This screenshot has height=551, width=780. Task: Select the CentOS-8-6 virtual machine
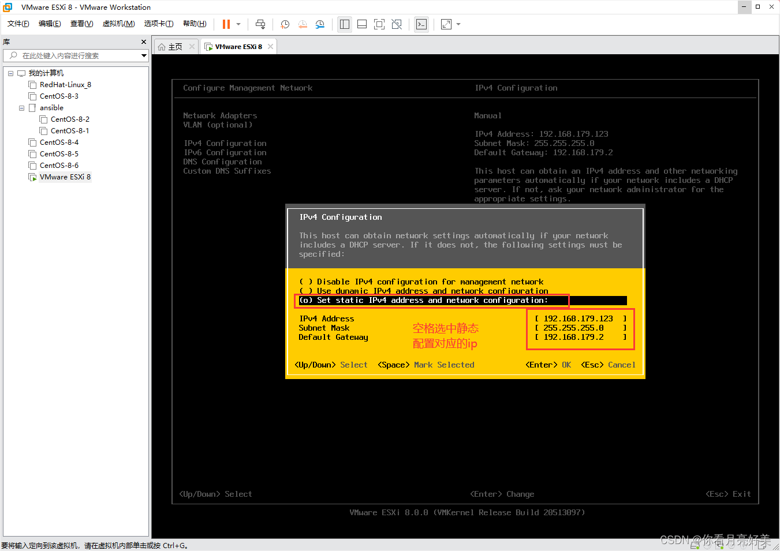pos(59,166)
